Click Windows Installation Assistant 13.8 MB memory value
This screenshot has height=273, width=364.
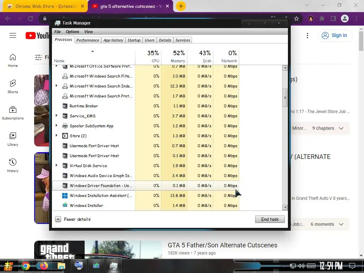coord(178,196)
